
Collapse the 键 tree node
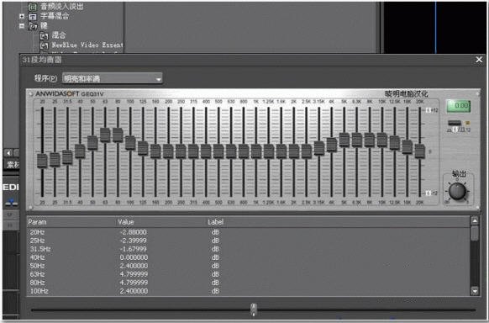tap(22, 26)
